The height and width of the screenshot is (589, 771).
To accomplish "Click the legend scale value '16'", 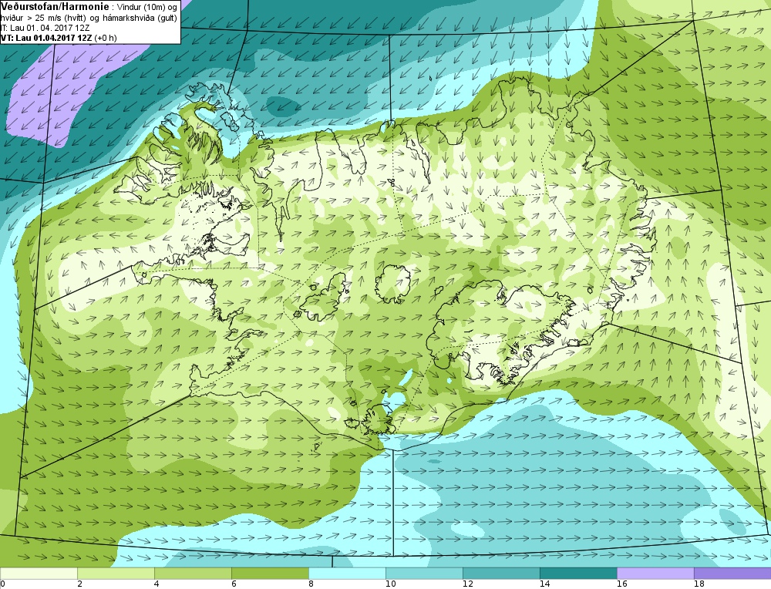I will tap(622, 584).
